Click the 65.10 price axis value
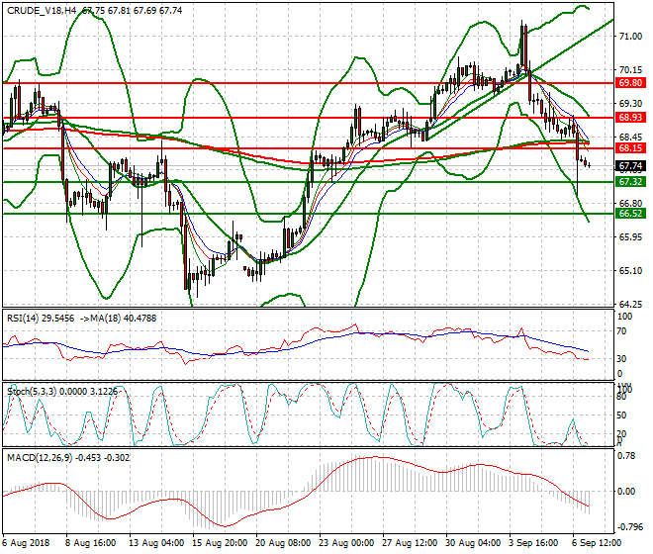The height and width of the screenshot is (554, 653). (x=630, y=271)
